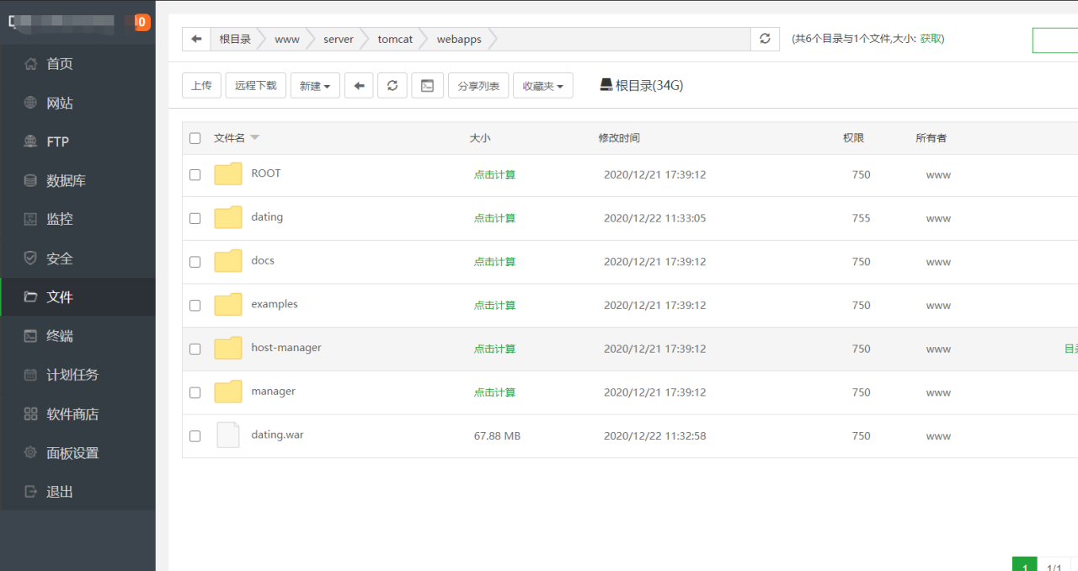Toggle the select-all checkbox in the header
This screenshot has width=1078, height=571.
[x=195, y=138]
